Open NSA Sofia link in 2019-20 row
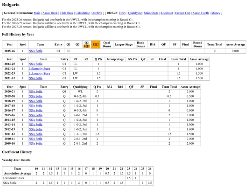252x189 pixels. tap(35, 96)
